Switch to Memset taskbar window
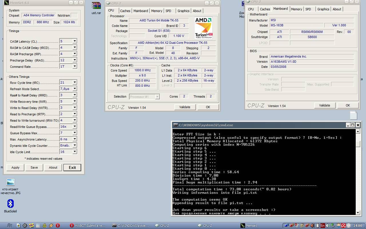The width and height of the screenshot is (366, 229). tap(249, 226)
